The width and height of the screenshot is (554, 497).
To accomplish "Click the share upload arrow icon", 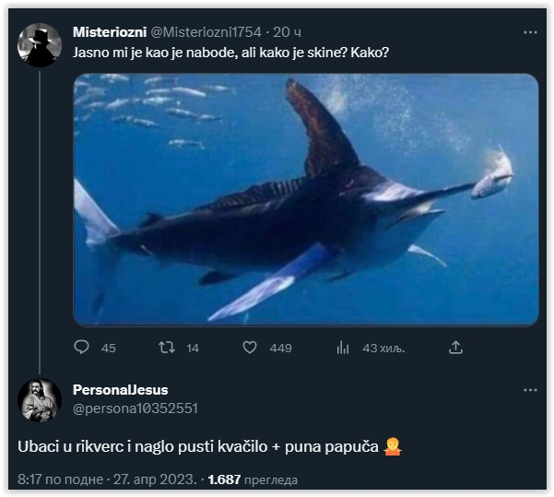I will 455,348.
